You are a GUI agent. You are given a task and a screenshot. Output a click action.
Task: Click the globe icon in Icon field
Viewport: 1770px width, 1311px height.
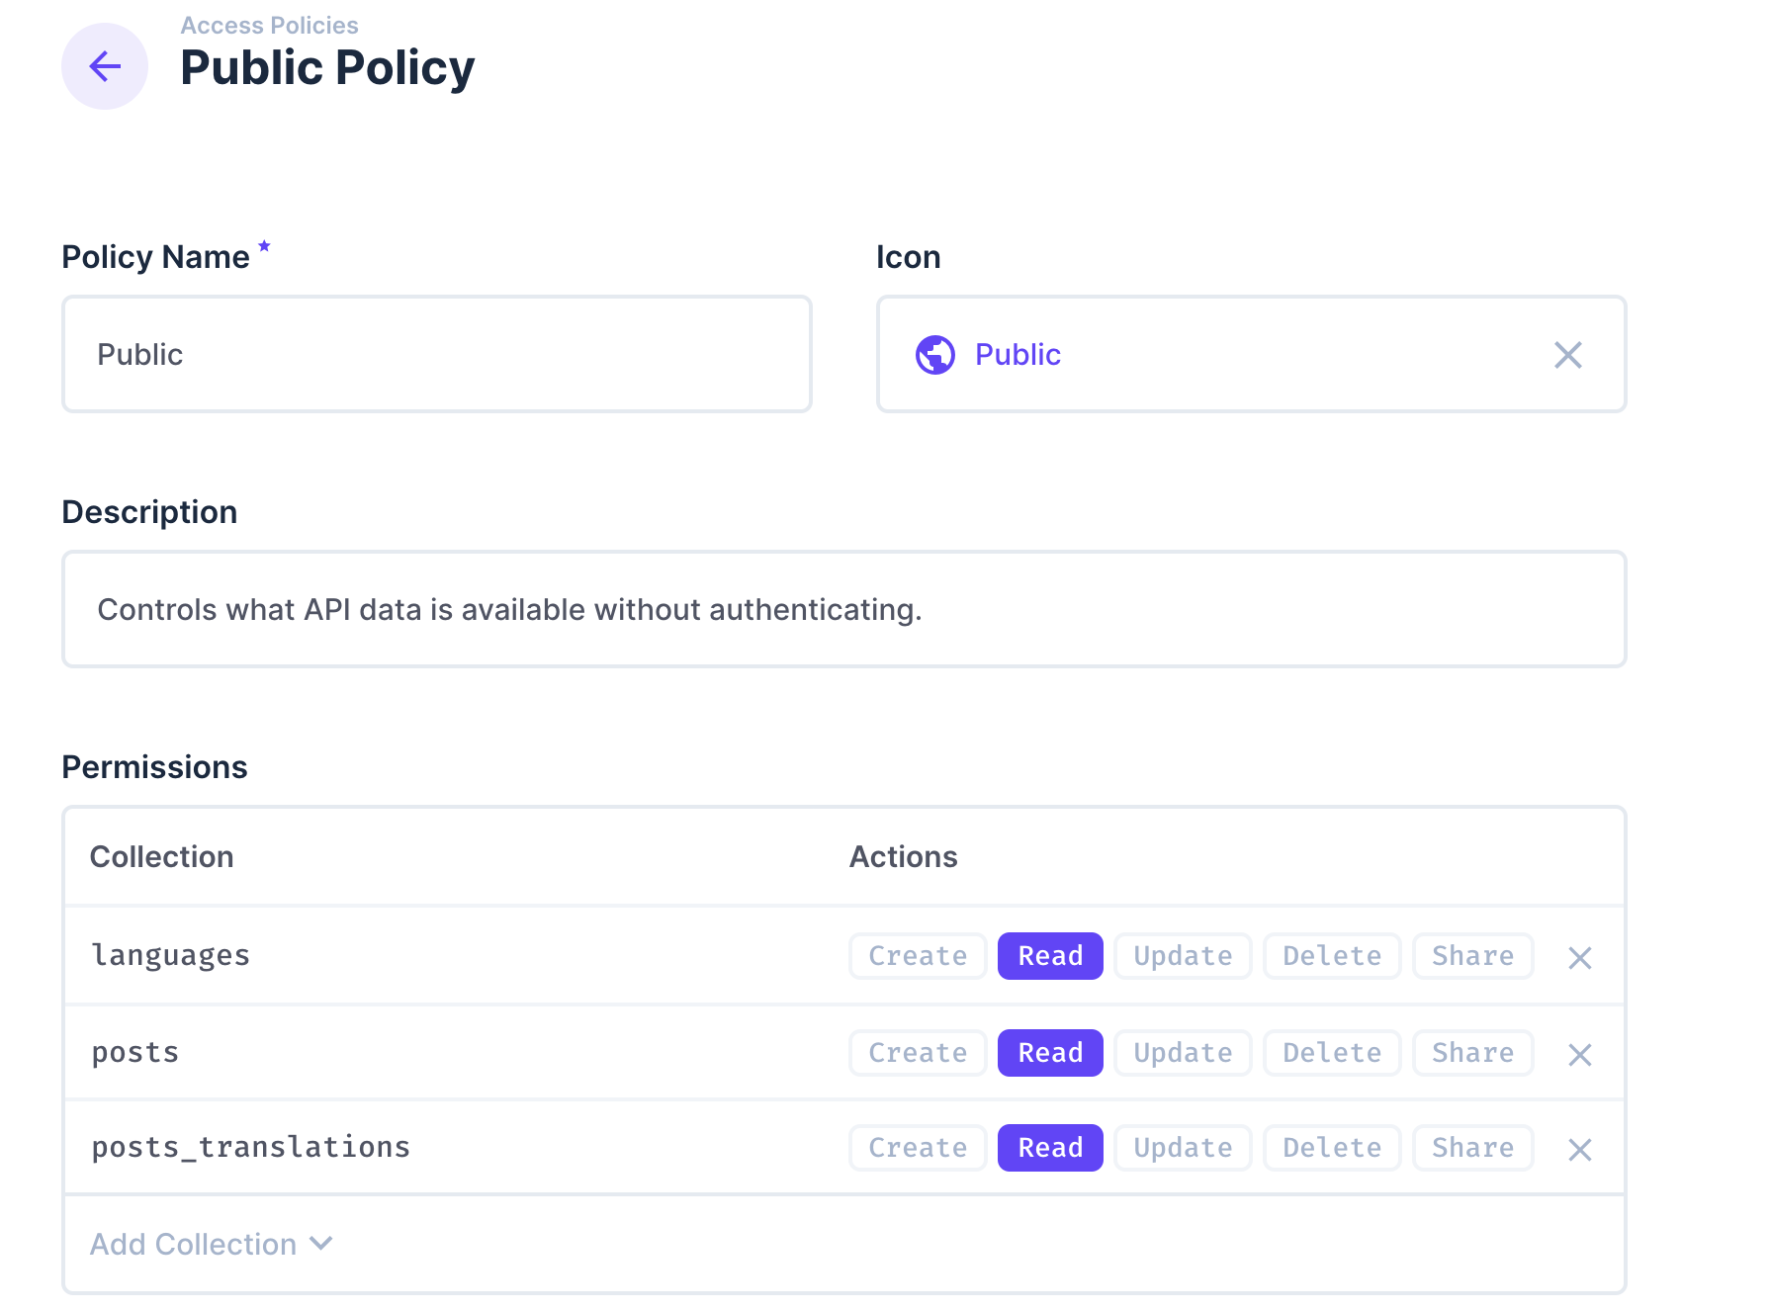(934, 355)
